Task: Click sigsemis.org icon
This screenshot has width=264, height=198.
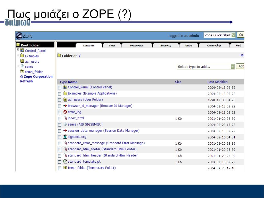Action: pos(65,137)
